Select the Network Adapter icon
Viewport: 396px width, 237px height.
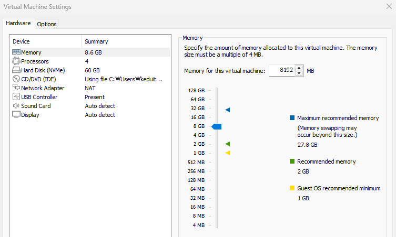coord(16,88)
